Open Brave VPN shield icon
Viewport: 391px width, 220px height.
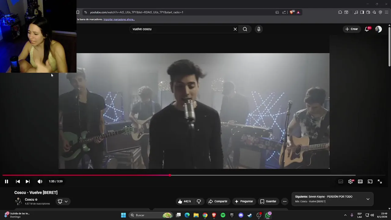click(380, 12)
